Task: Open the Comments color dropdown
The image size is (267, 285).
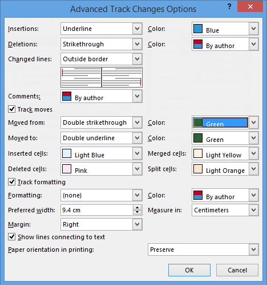Action: click(102, 96)
